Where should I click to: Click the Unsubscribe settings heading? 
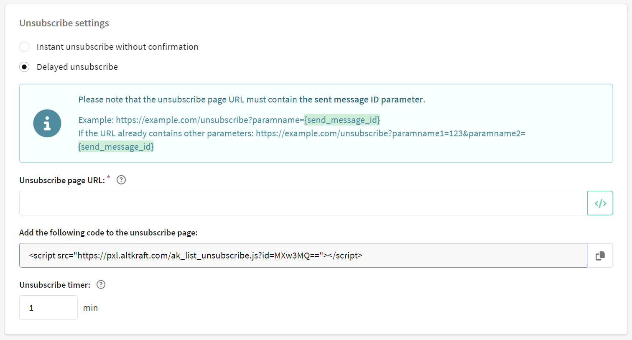click(x=64, y=23)
